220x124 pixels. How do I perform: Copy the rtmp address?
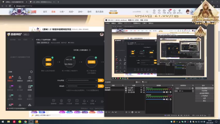click(101, 80)
